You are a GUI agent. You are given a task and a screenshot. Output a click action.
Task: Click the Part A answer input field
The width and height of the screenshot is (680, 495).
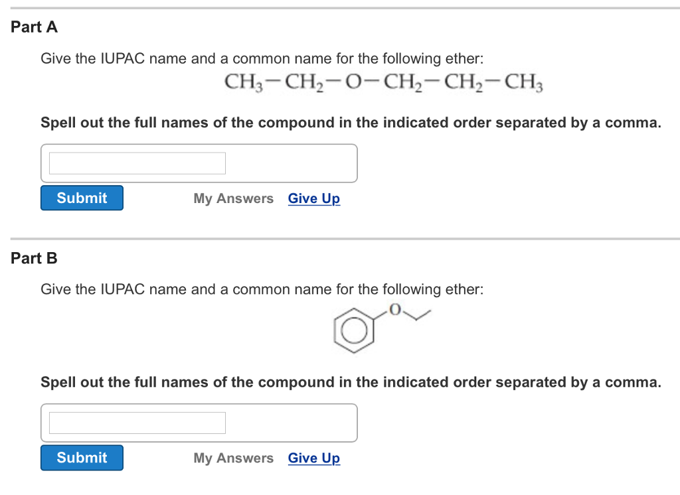pos(135,163)
